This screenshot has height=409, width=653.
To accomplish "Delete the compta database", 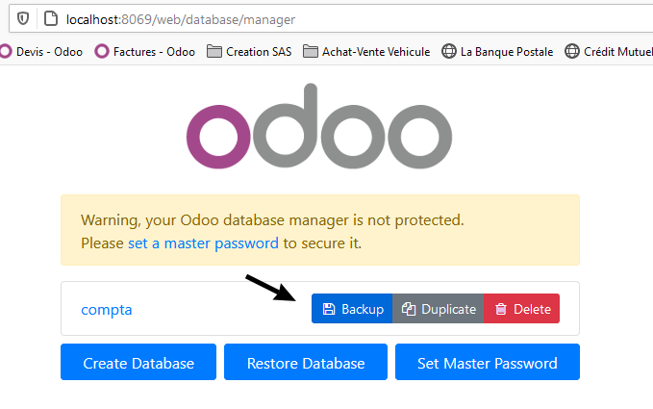I will click(x=522, y=309).
